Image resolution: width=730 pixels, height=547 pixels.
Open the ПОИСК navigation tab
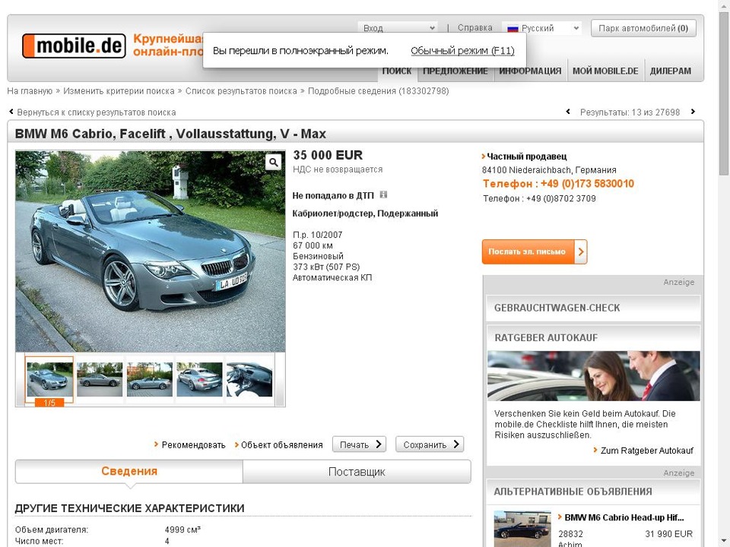click(397, 71)
